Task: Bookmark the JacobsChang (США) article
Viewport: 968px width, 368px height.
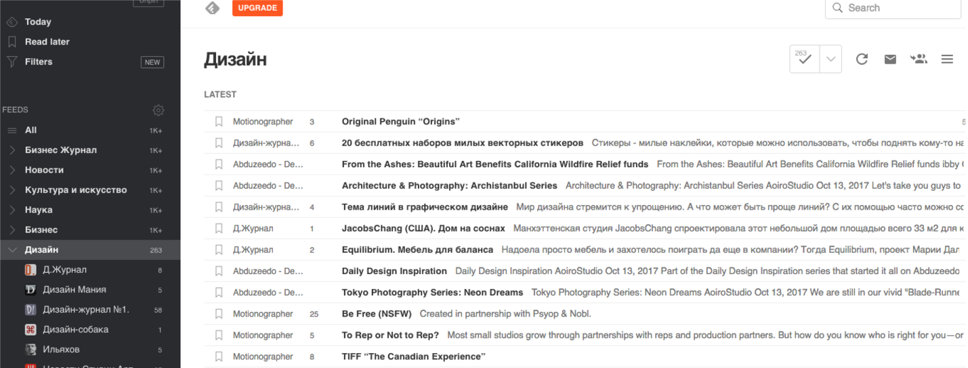Action: [x=219, y=229]
